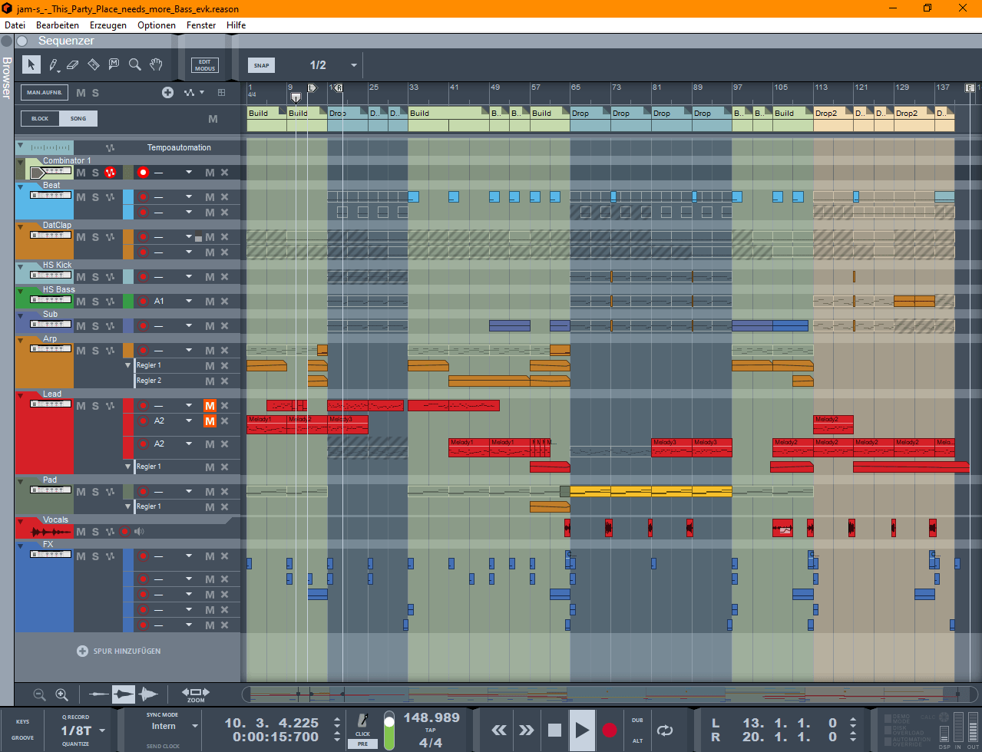This screenshot has height=752, width=982.
Task: Open the Optionen menu
Action: pyautogui.click(x=157, y=25)
